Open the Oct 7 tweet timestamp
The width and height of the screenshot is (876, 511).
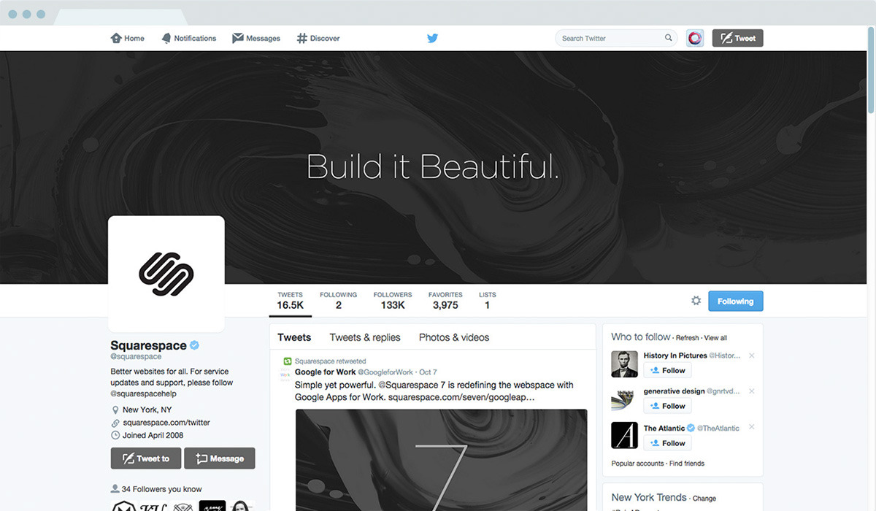point(429,372)
